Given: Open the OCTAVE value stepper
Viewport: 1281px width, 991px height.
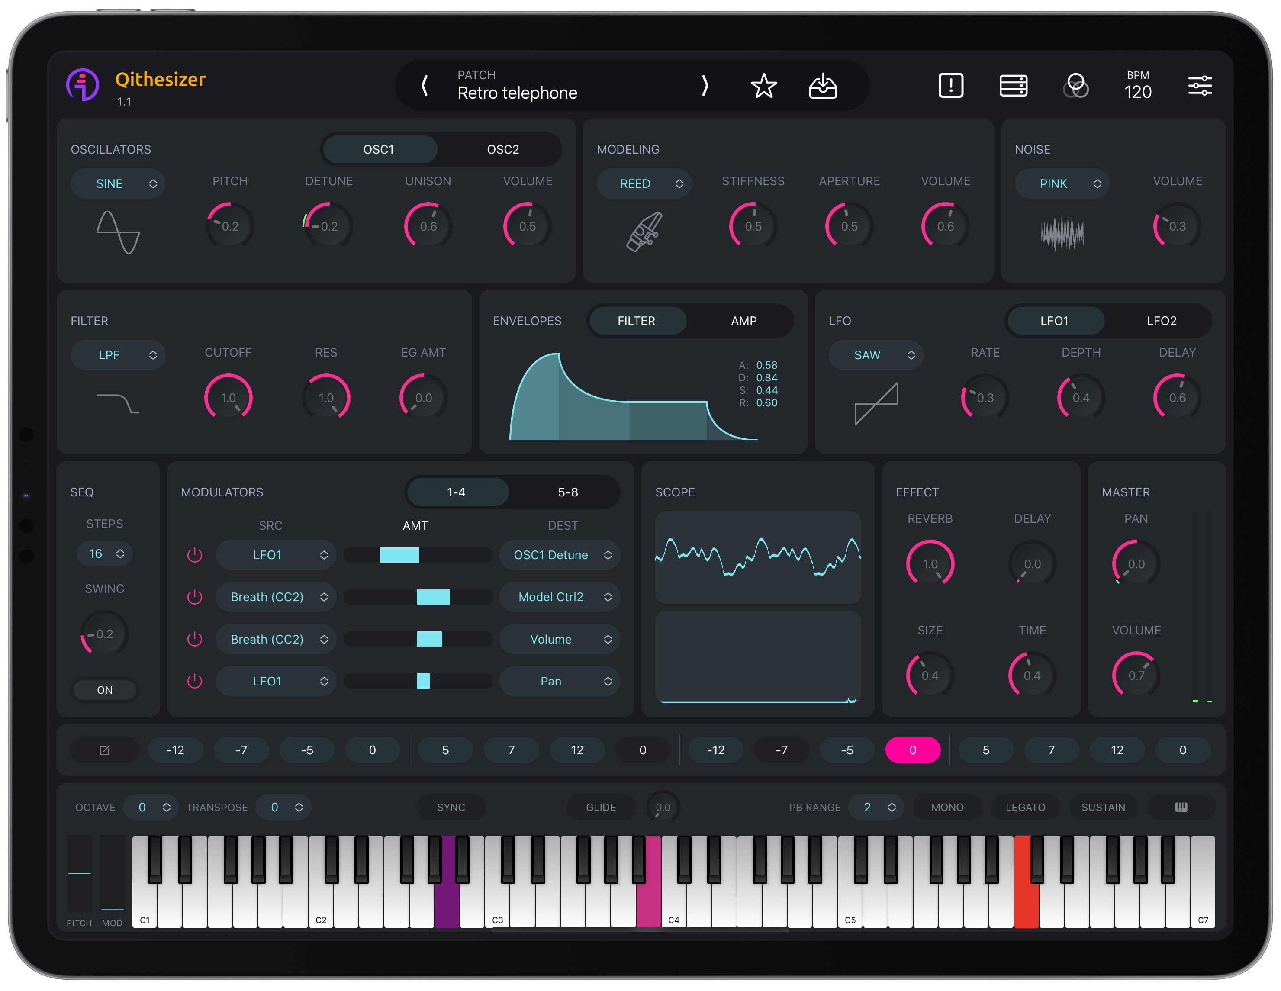Looking at the screenshot, I should (151, 808).
